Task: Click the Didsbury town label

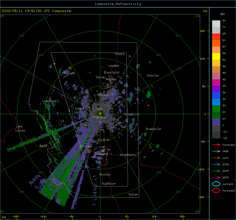Action: coord(99,117)
